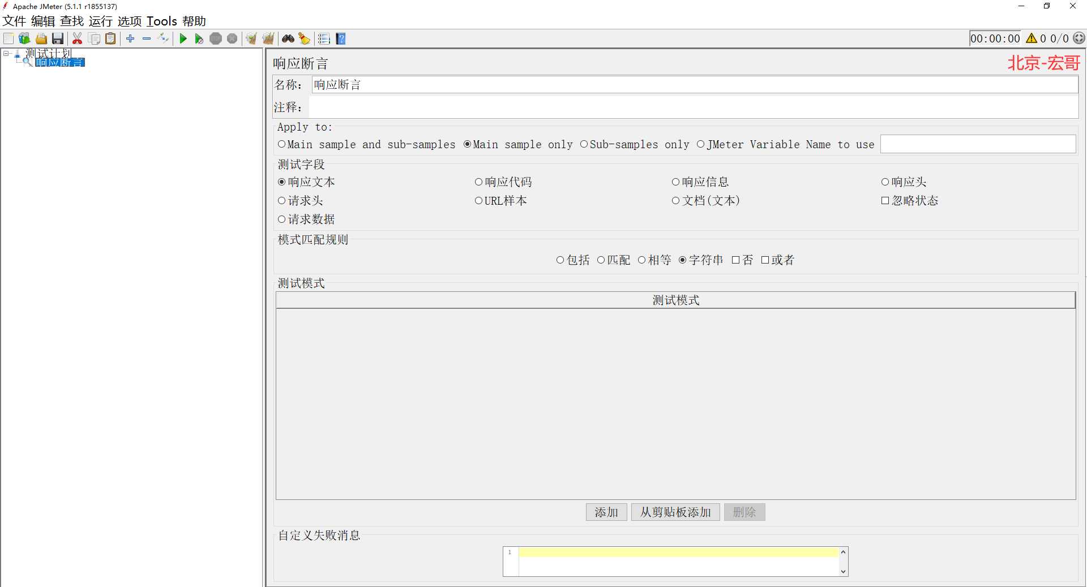This screenshot has width=1087, height=587.
Task: Open the 运行 menu
Action: (x=100, y=21)
